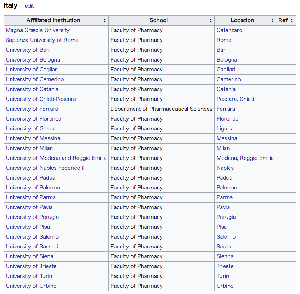Open University of Parma link
This screenshot has height=294, width=300.
pos(31,197)
